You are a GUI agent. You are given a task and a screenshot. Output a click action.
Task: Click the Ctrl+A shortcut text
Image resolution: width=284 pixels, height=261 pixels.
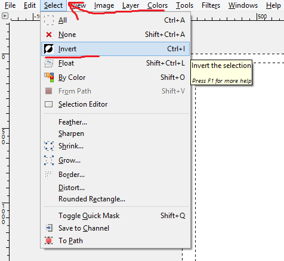coord(174,20)
